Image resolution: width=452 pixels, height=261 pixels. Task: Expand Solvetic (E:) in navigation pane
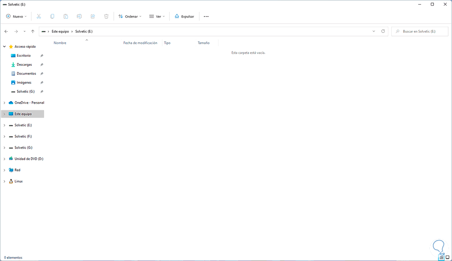[x=4, y=125]
